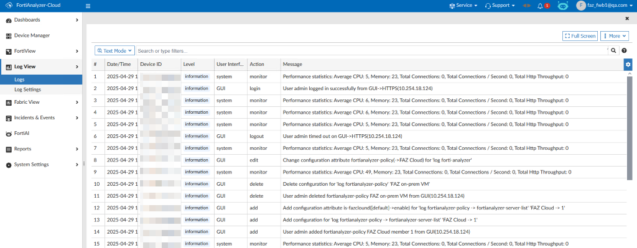Screen dimensions: 637x248
Task: Click the FortiAnalyzer-Cloud logo icon
Action: pyautogui.click(x=9, y=6)
